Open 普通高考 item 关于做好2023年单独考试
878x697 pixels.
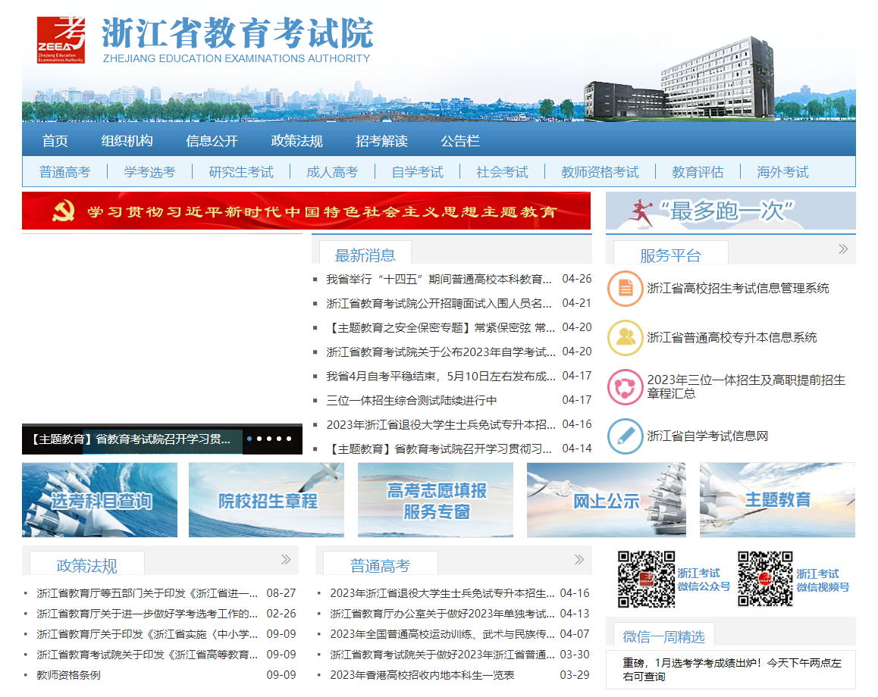[x=442, y=614]
